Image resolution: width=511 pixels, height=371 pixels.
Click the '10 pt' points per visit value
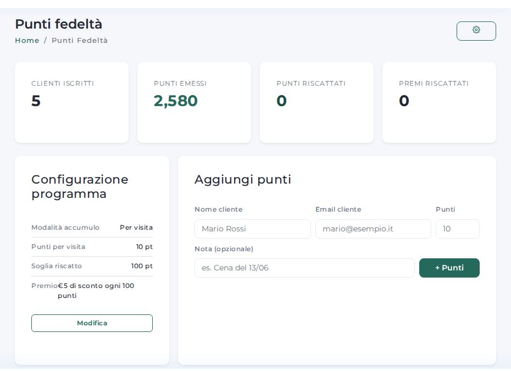pyautogui.click(x=145, y=247)
